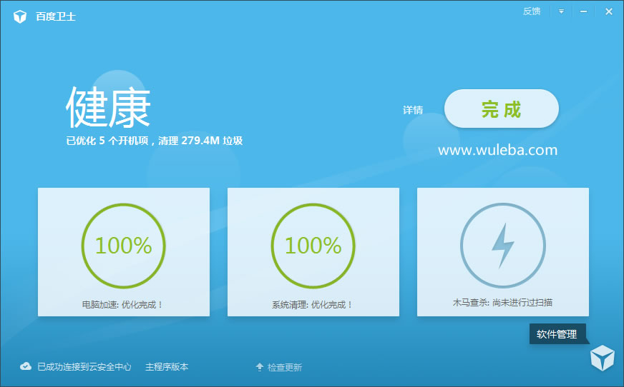Click the cube icon in bottom-right corner

point(602,358)
